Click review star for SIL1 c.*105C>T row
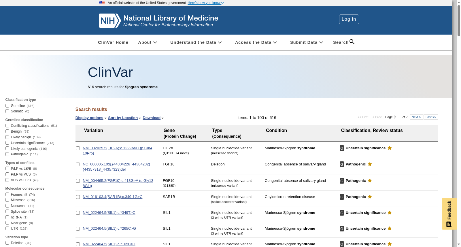This screenshot has height=247, width=461. pos(390,244)
